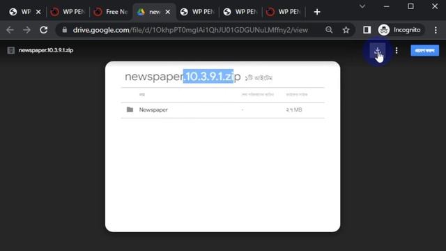Image resolution: width=446 pixels, height=251 pixels.
Task: Bookmark this page with the star icon
Action: [346, 30]
